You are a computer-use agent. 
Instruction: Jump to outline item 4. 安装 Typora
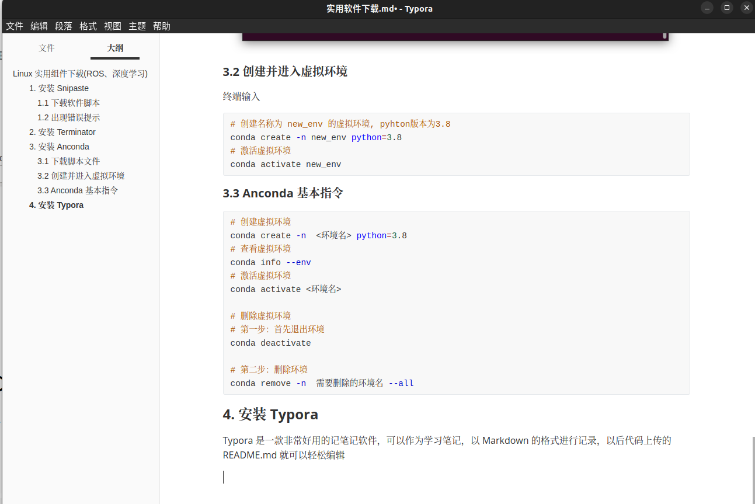pyautogui.click(x=57, y=205)
